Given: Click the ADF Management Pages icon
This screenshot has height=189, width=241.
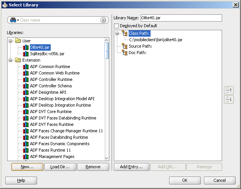Looking at the screenshot, I should click(26, 157).
